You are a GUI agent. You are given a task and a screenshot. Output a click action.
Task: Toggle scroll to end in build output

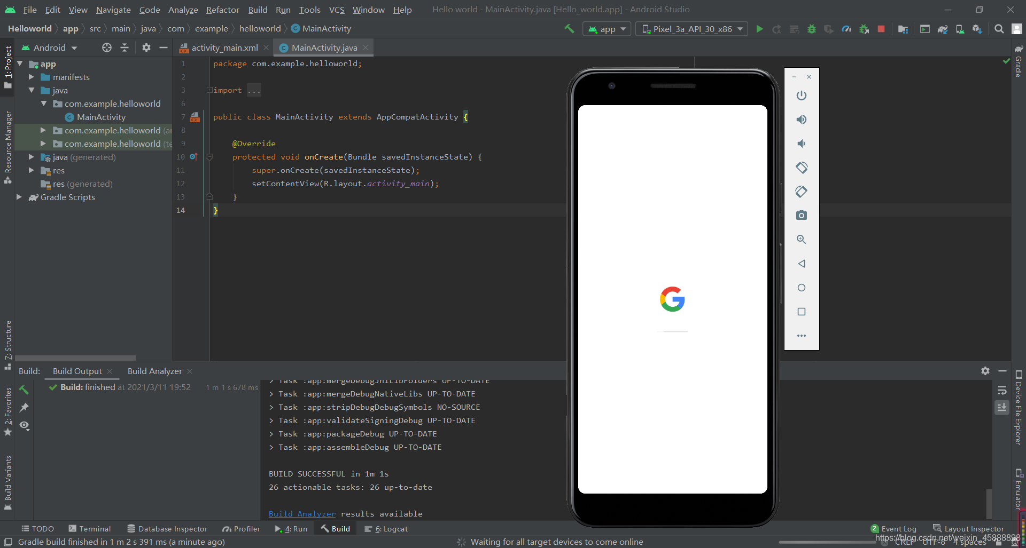(1002, 408)
